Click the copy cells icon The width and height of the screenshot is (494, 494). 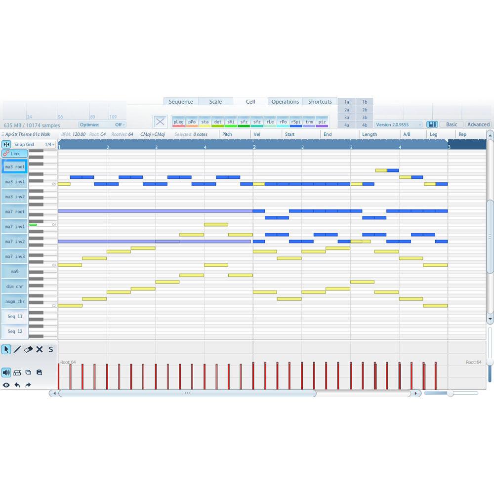click(28, 372)
